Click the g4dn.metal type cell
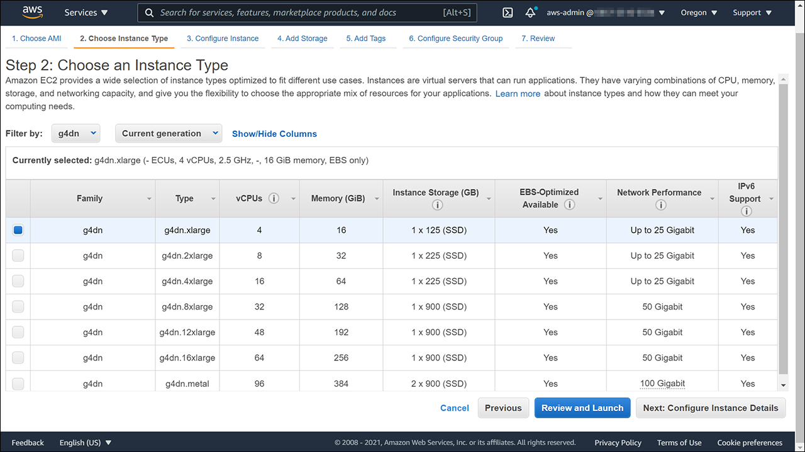Image resolution: width=805 pixels, height=452 pixels. [x=187, y=384]
